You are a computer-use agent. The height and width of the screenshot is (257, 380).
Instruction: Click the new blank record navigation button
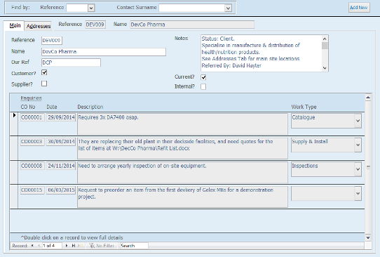click(x=81, y=246)
